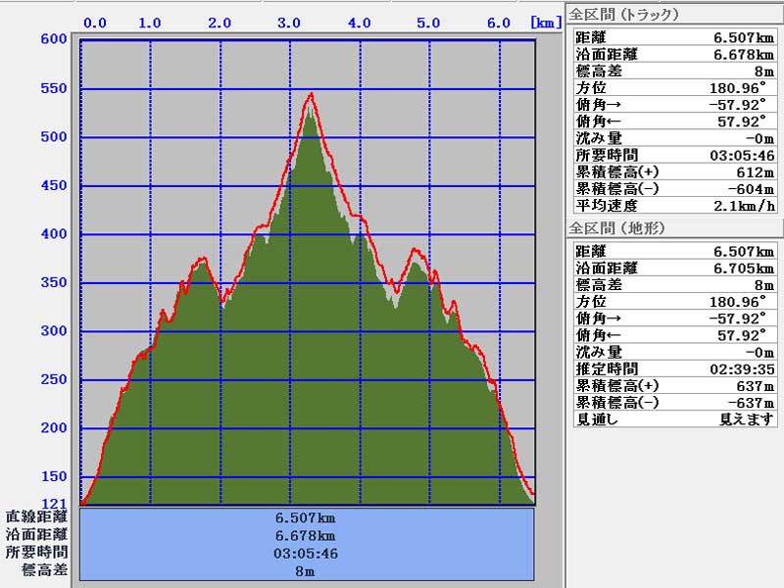784x588 pixels.
Task: Click the 直線距離 label below the graph
Action: coord(36,516)
